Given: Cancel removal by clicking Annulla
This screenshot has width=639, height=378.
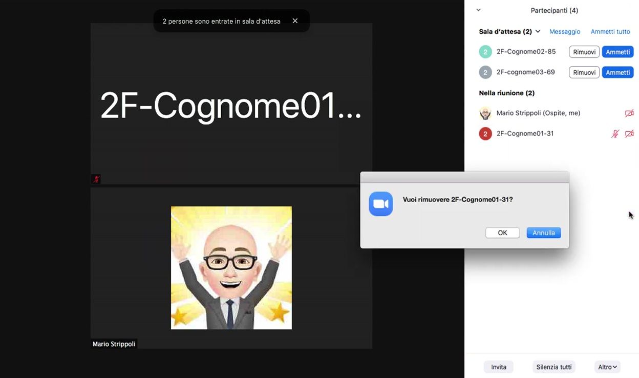Looking at the screenshot, I should [544, 233].
